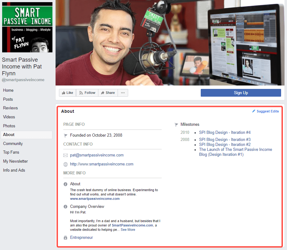287x250 pixels.
Task: Open the three-dots more options menu
Action: [123, 93]
